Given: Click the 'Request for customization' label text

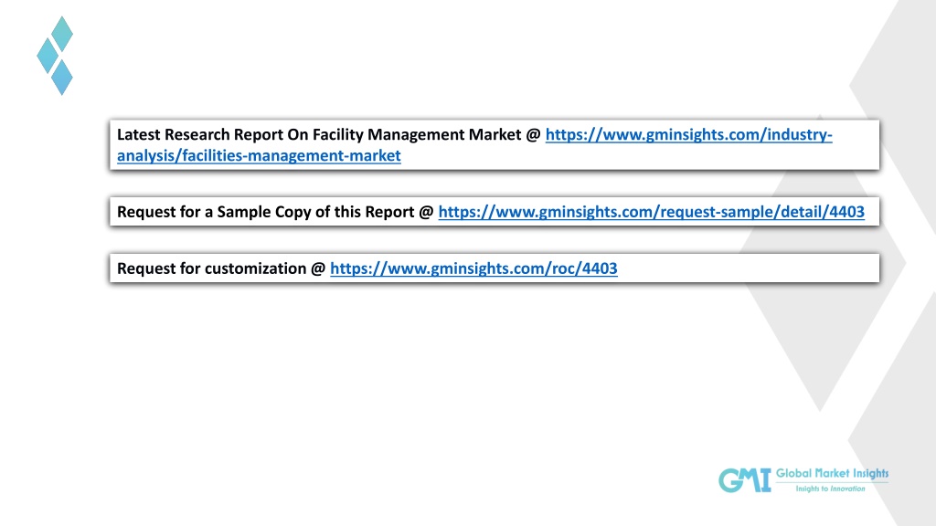Looking at the screenshot, I should (x=211, y=268).
